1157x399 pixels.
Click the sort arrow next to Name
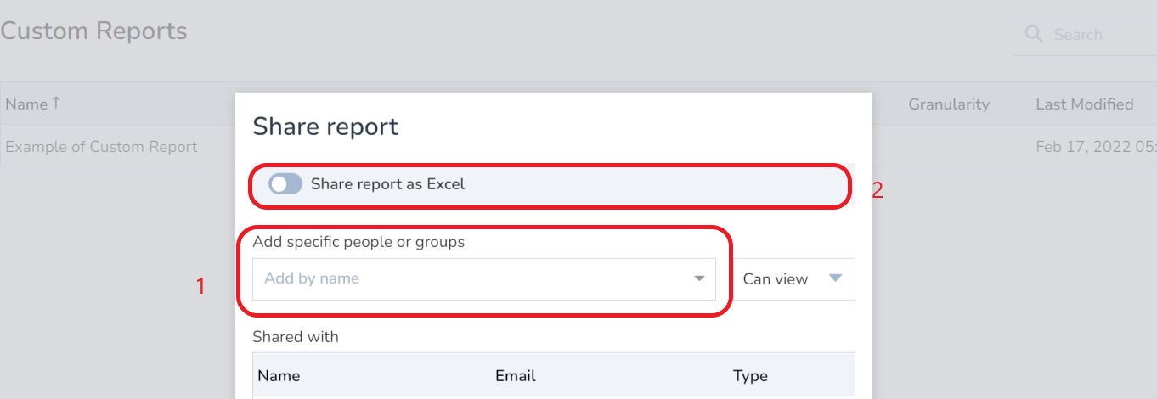coord(56,104)
